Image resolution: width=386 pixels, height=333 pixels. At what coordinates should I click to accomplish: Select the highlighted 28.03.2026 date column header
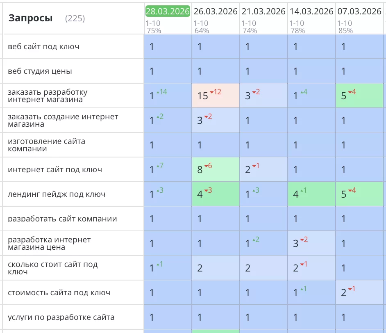point(168,11)
